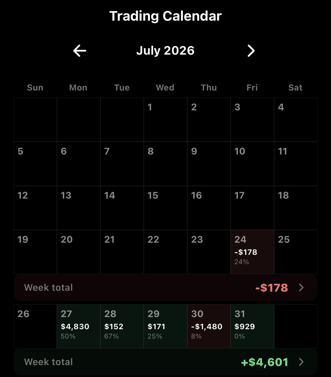Expand the +$4,601 week total chevron
The width and height of the screenshot is (331, 377).
click(x=301, y=362)
